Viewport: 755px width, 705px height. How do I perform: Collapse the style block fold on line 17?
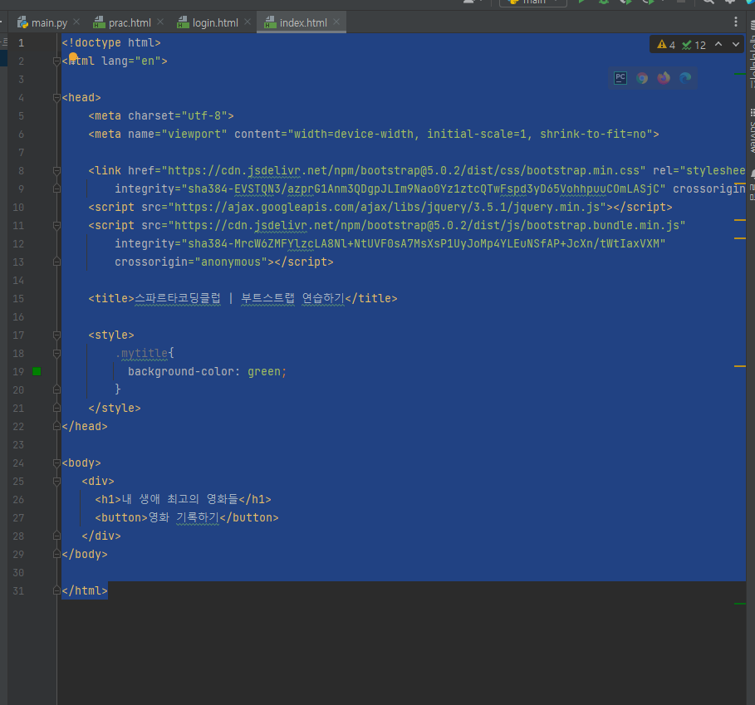(x=56, y=335)
